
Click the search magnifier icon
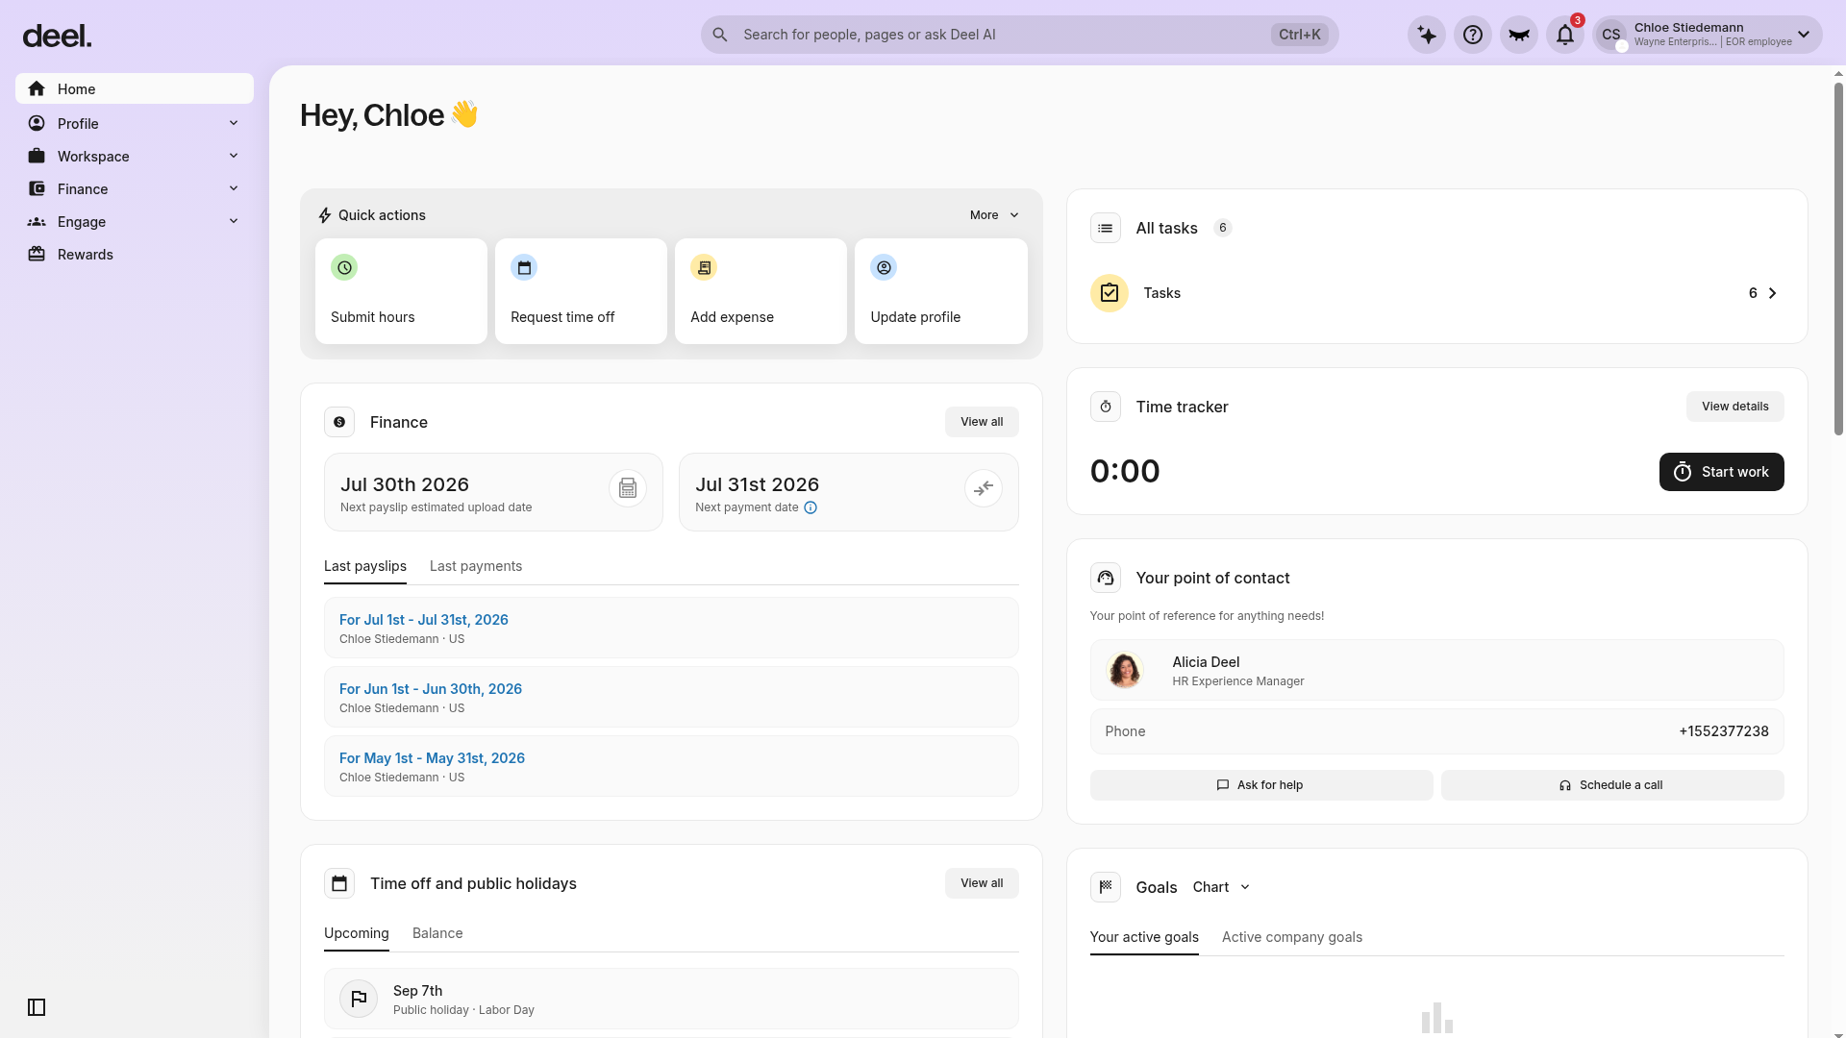point(720,35)
